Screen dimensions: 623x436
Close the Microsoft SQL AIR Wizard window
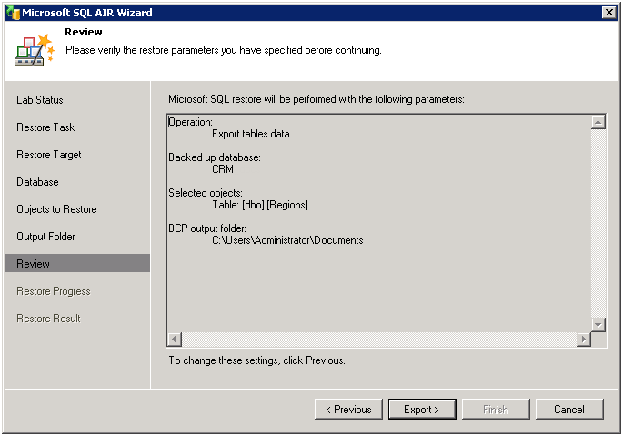click(x=608, y=13)
